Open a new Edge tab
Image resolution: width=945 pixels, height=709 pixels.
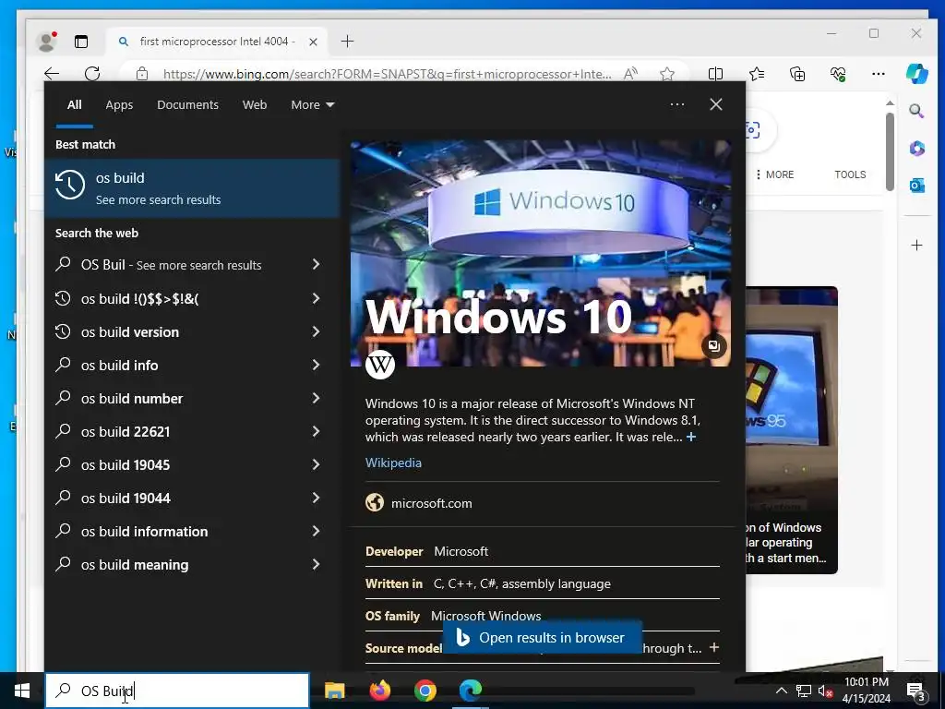coord(347,42)
